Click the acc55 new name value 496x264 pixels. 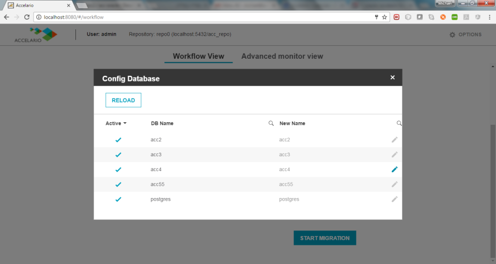click(x=286, y=185)
